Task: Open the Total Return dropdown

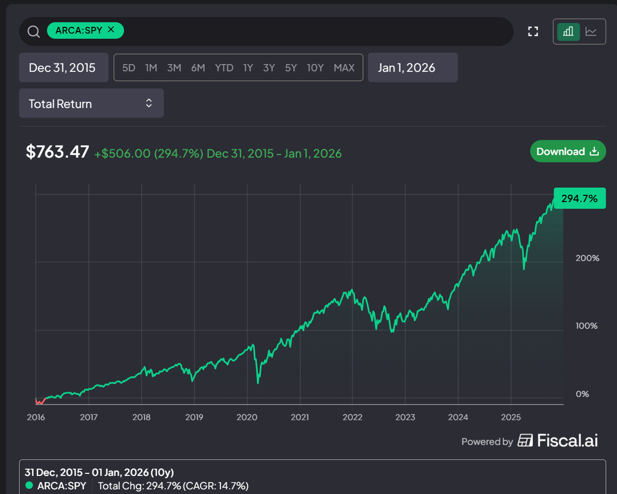Action: (91, 103)
